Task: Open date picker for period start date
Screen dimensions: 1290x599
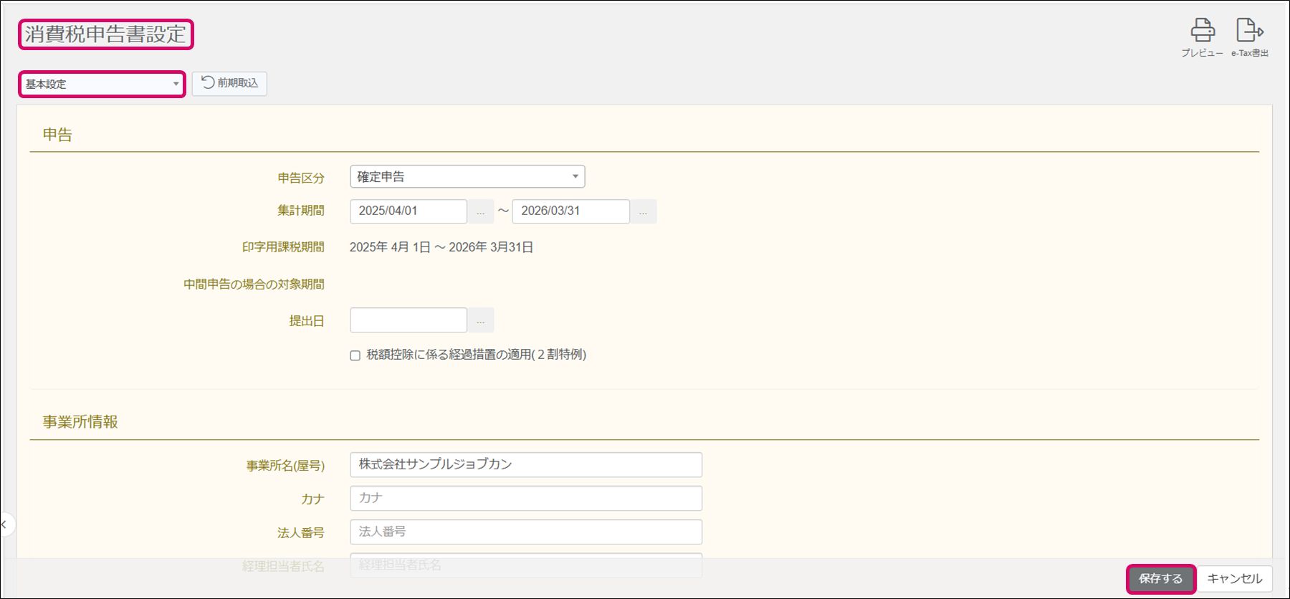Action: [481, 212]
